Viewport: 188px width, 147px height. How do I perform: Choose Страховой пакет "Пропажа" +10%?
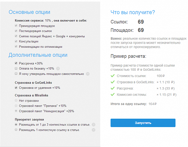(16, 106)
